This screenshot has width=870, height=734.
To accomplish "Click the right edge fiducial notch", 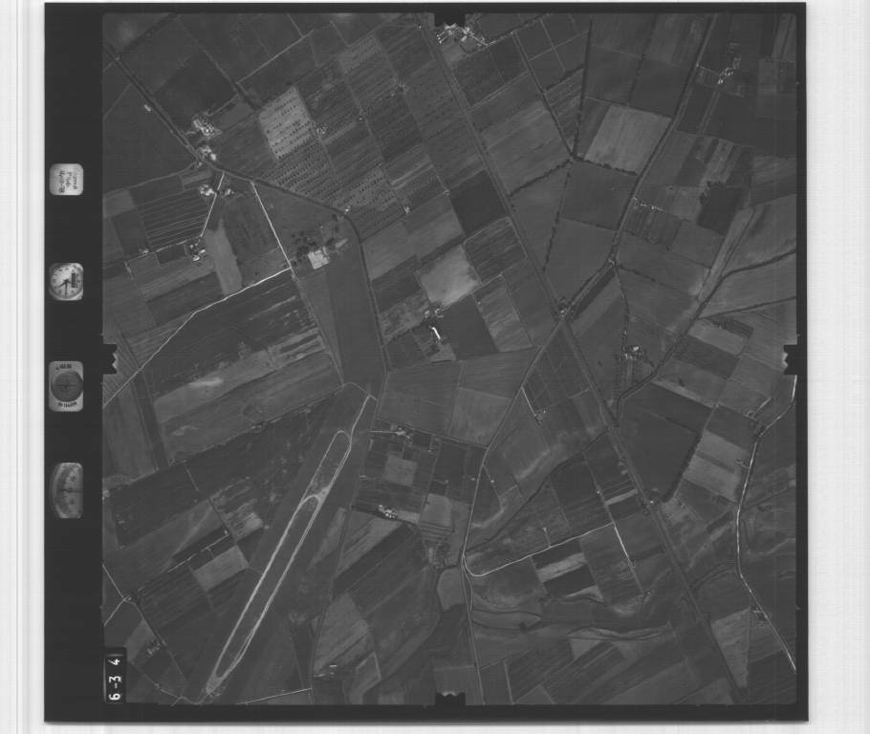I will (x=792, y=358).
